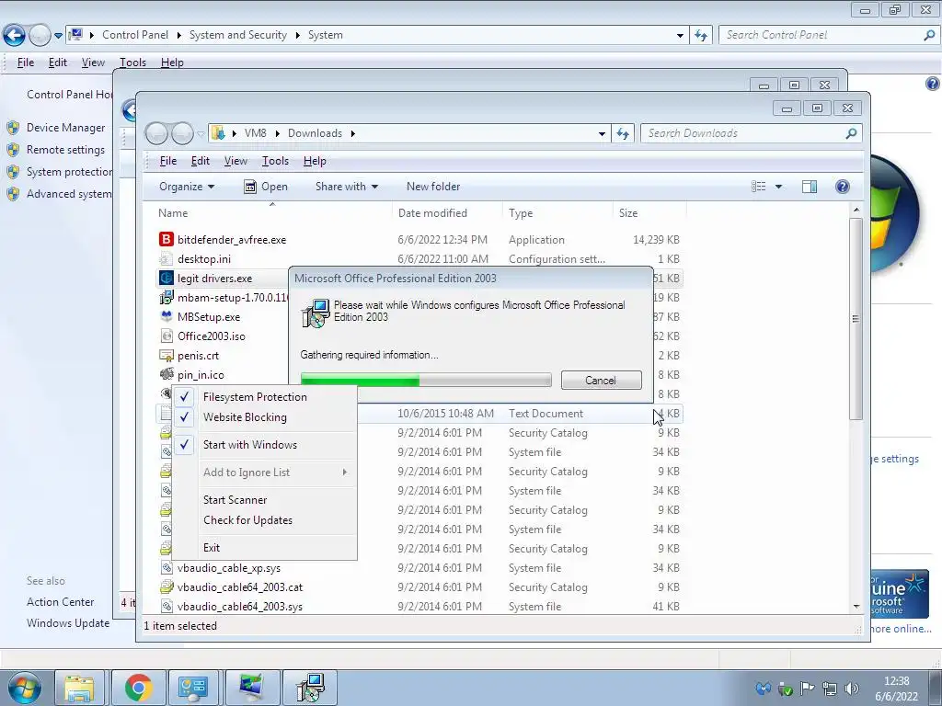This screenshot has height=706, width=942.
Task: Open Safely Remove Hardware tray icon
Action: (x=785, y=689)
